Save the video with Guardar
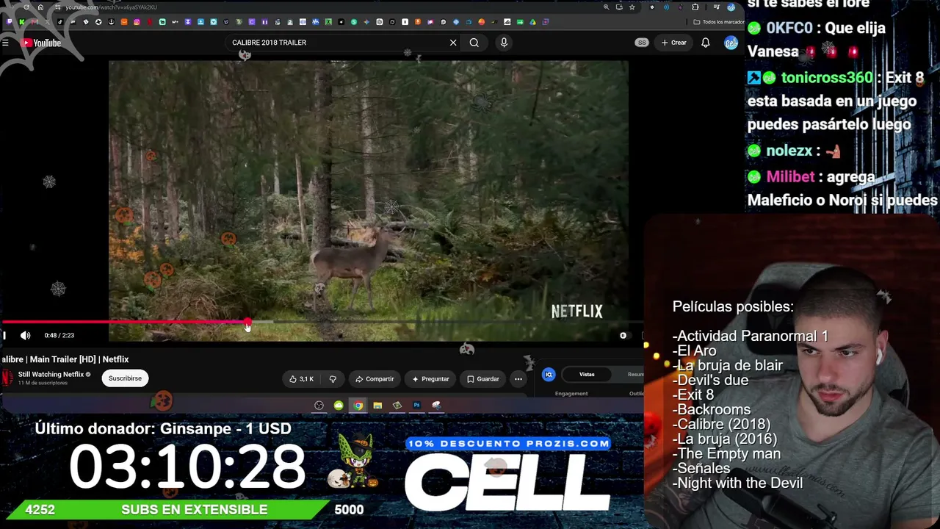 483,379
